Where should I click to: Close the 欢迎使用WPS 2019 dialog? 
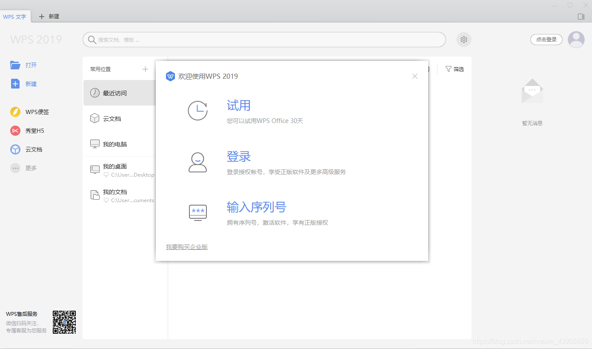[x=415, y=76]
